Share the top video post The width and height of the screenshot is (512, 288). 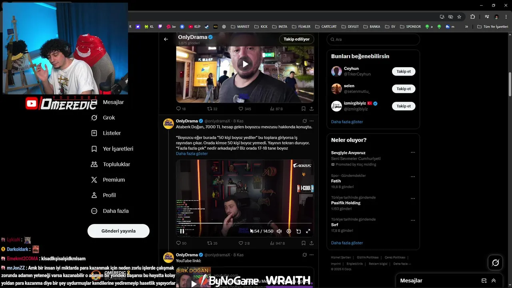[312, 109]
